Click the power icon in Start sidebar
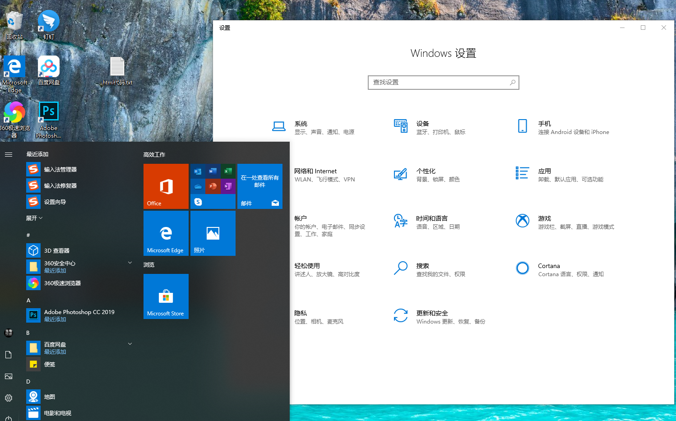Viewport: 676px width, 421px height. [x=8, y=418]
